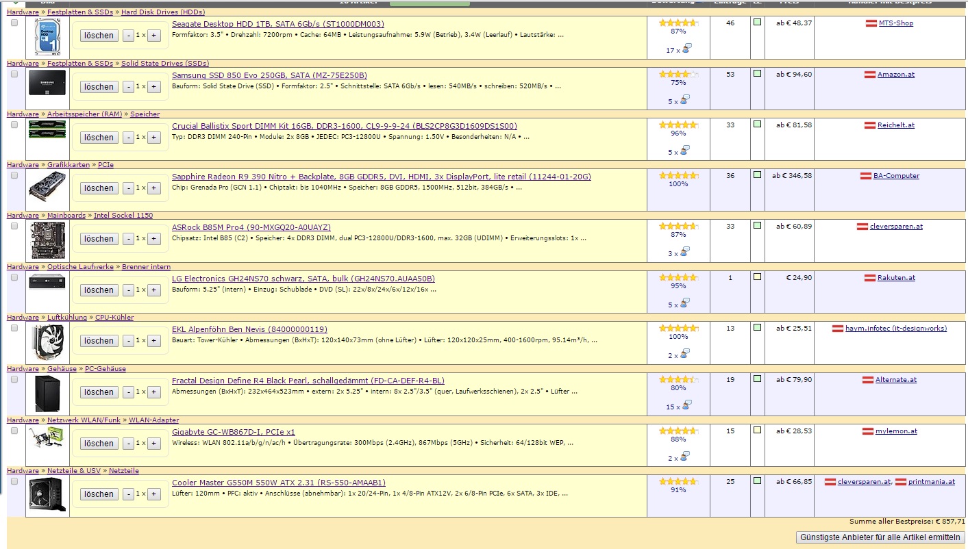Decrease quantity of Fractal Design Define R4
Image resolution: width=968 pixels, height=549 pixels.
click(x=128, y=392)
